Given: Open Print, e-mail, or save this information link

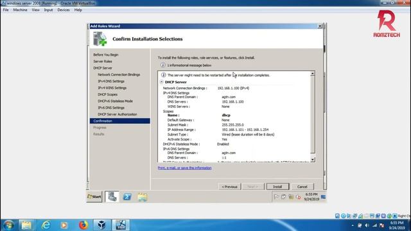Looking at the screenshot, I should (x=184, y=168).
